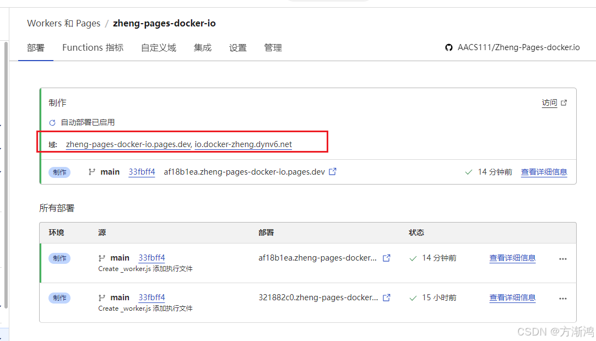Click the 所有部署 heading

57,208
